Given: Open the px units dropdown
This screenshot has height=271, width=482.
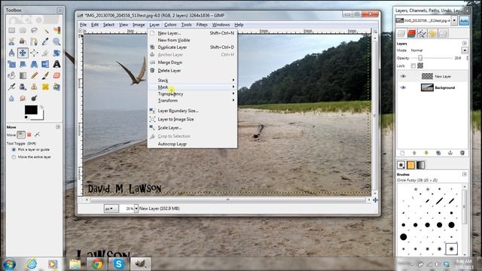Looking at the screenshot, I should (x=111, y=209).
